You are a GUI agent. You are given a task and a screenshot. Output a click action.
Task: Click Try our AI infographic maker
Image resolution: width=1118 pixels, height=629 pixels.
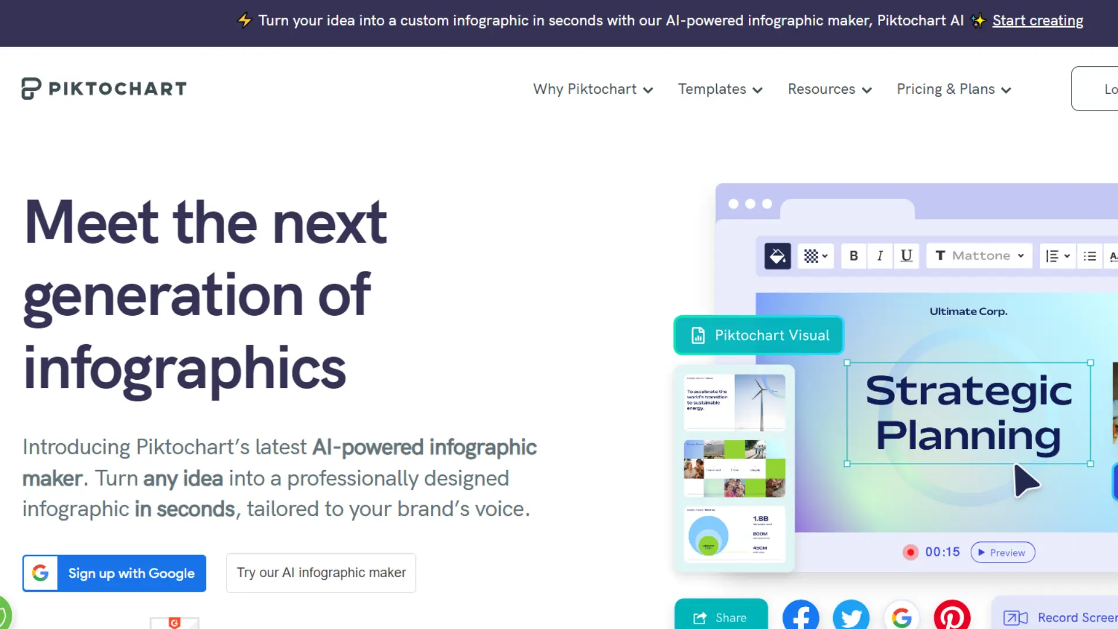pos(321,573)
